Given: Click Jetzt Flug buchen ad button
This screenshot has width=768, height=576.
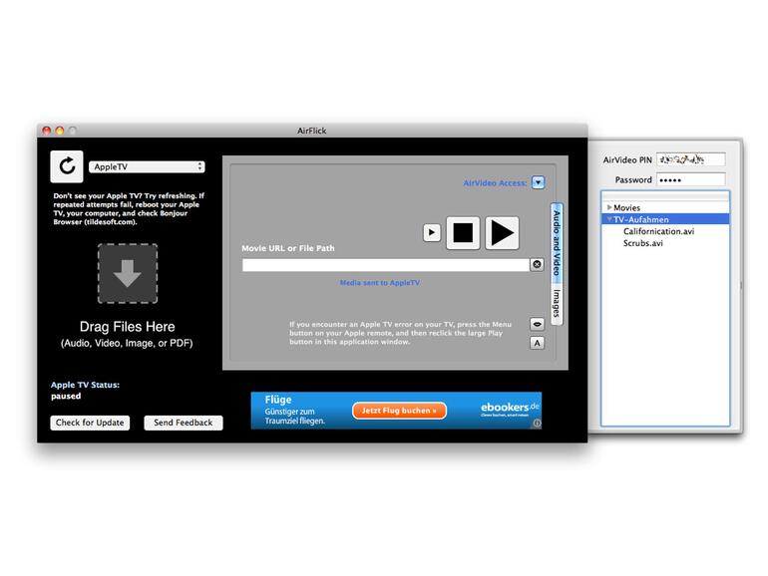Looking at the screenshot, I should pyautogui.click(x=399, y=411).
